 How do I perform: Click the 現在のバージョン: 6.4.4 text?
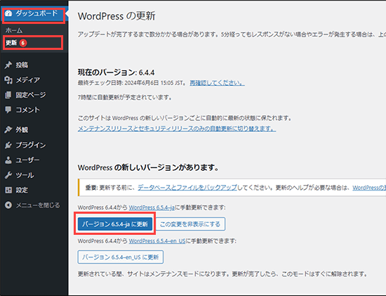117,72
